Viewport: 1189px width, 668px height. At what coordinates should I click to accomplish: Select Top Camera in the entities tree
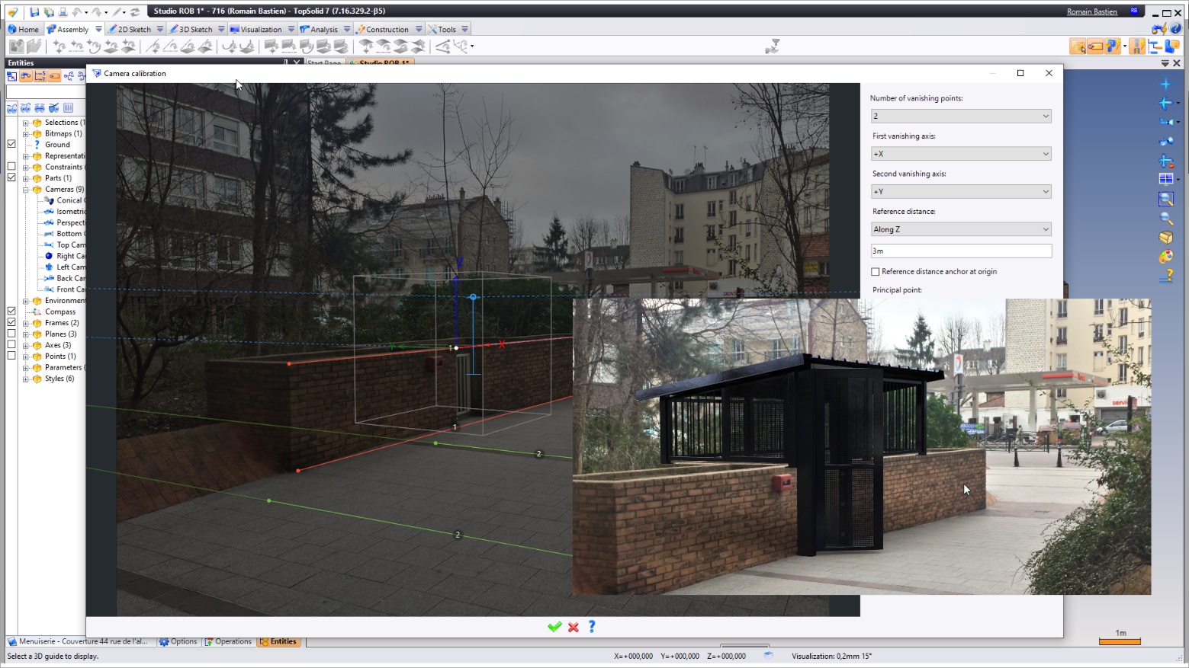pos(70,245)
